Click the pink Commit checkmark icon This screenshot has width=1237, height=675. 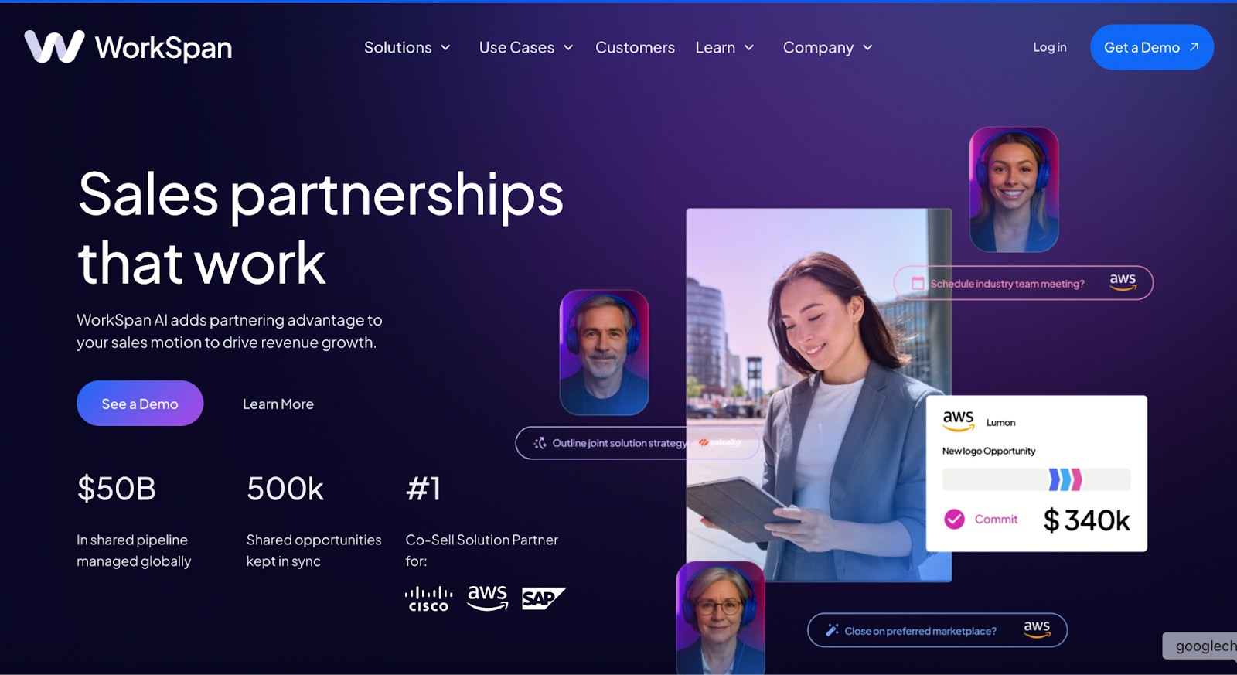[954, 519]
